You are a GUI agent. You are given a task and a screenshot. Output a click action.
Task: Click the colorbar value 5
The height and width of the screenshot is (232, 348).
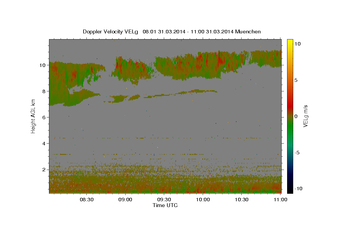(296, 80)
